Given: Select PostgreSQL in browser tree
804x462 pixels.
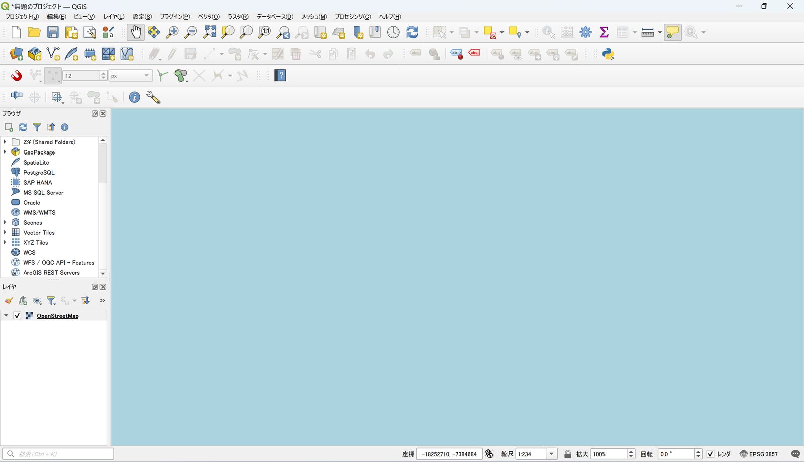Looking at the screenshot, I should (x=39, y=172).
